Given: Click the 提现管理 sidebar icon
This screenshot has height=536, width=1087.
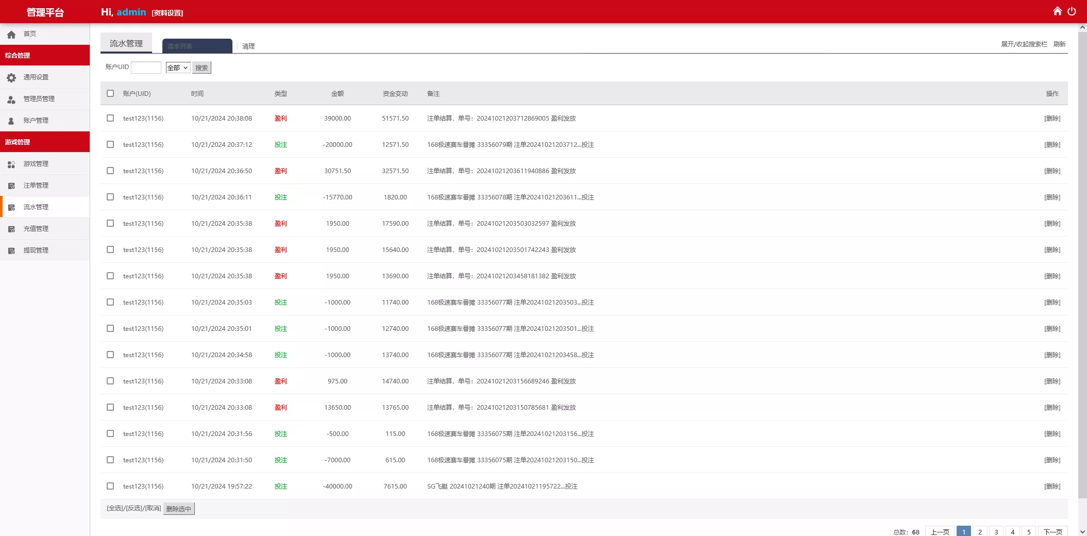Looking at the screenshot, I should click(x=11, y=251).
